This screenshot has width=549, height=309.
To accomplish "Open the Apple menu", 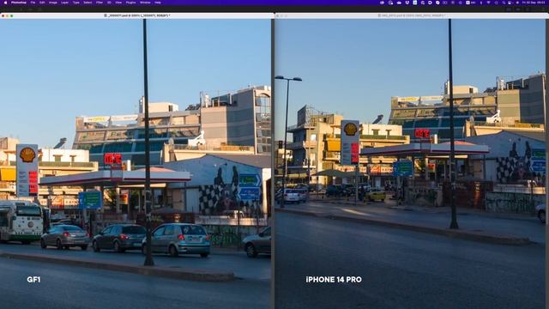I will point(5,3).
